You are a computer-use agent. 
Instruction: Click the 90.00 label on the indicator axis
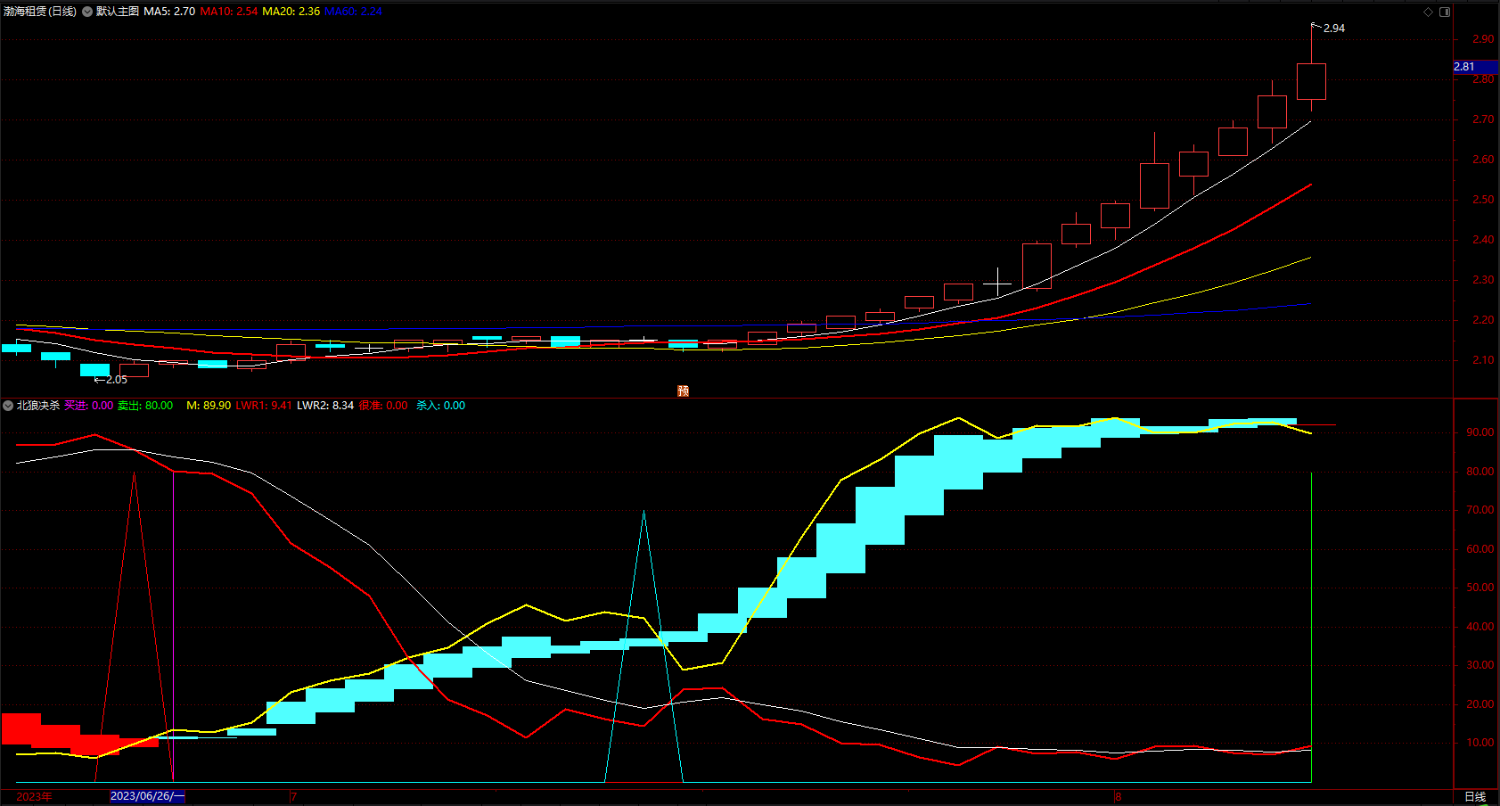1480,432
